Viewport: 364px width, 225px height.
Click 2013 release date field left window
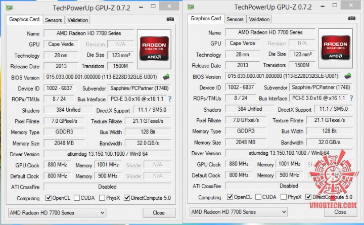point(61,66)
